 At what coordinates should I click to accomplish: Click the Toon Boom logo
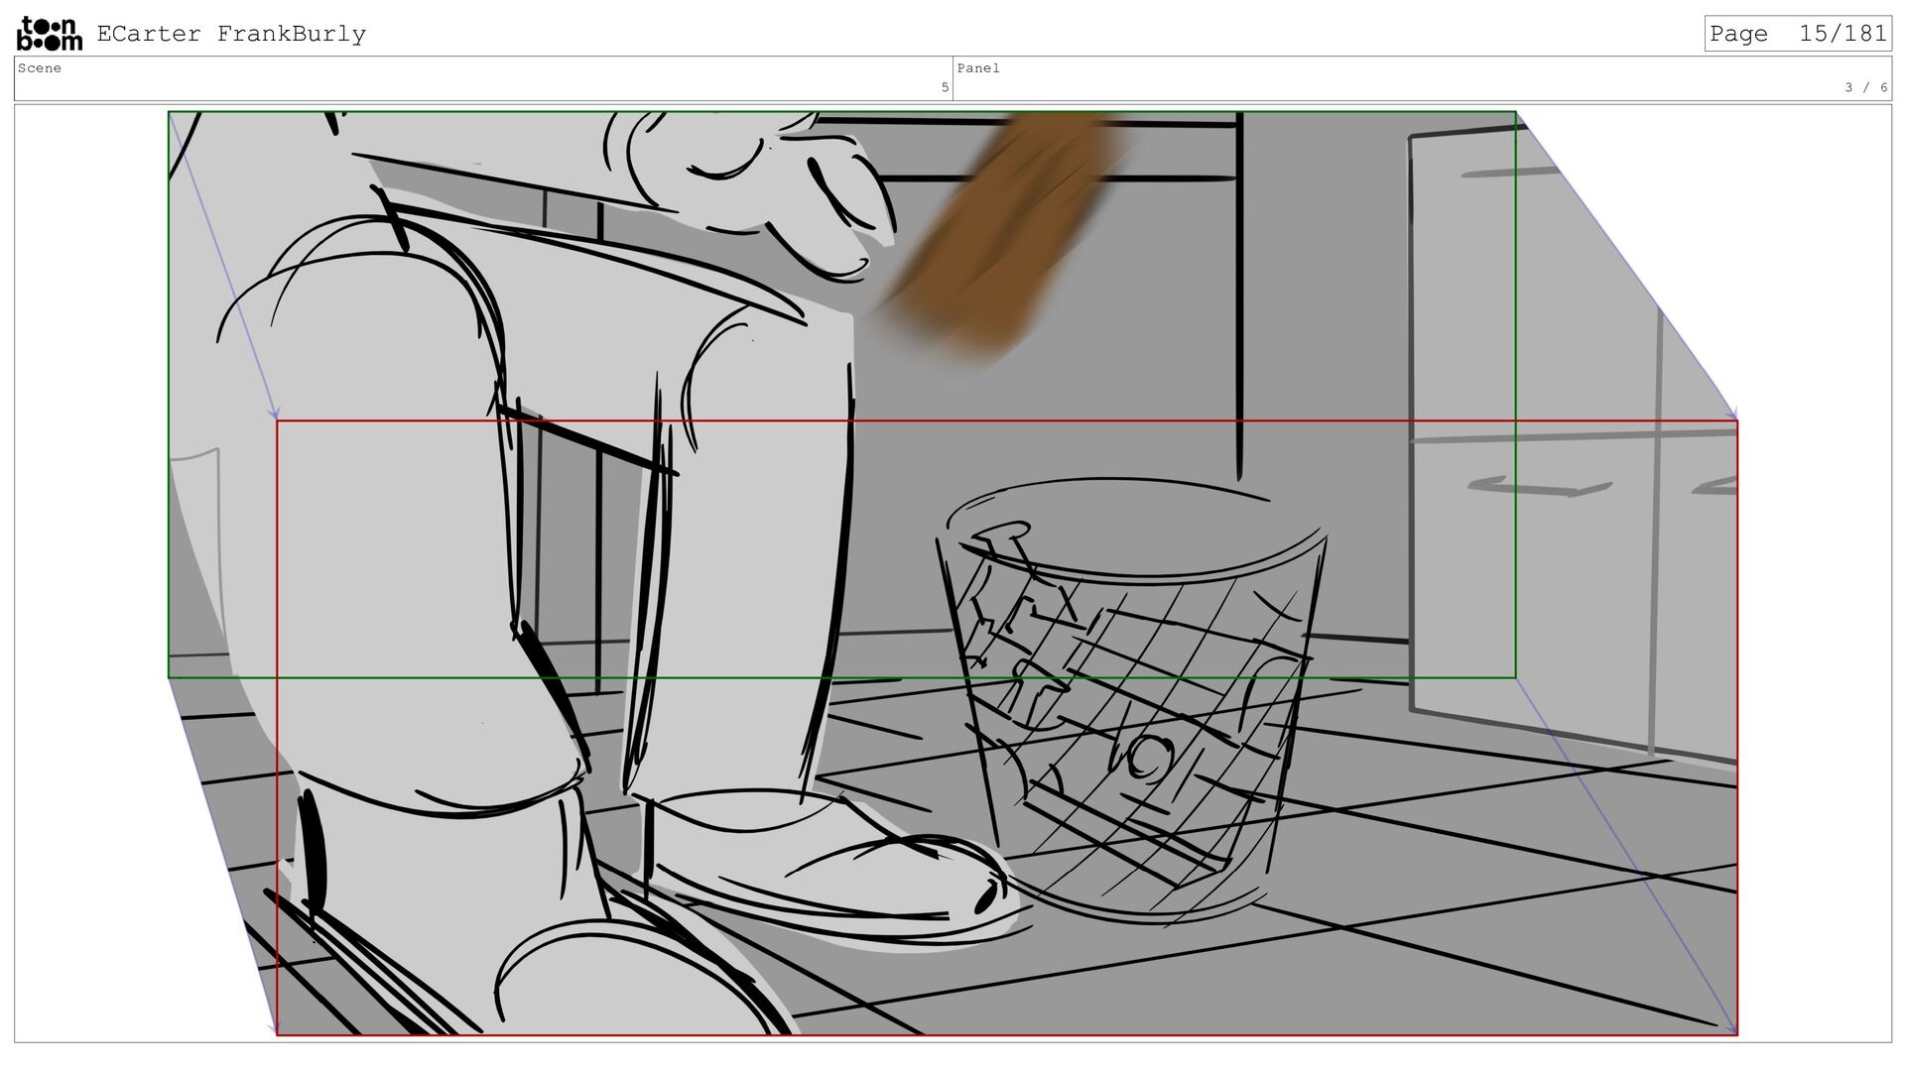50,34
